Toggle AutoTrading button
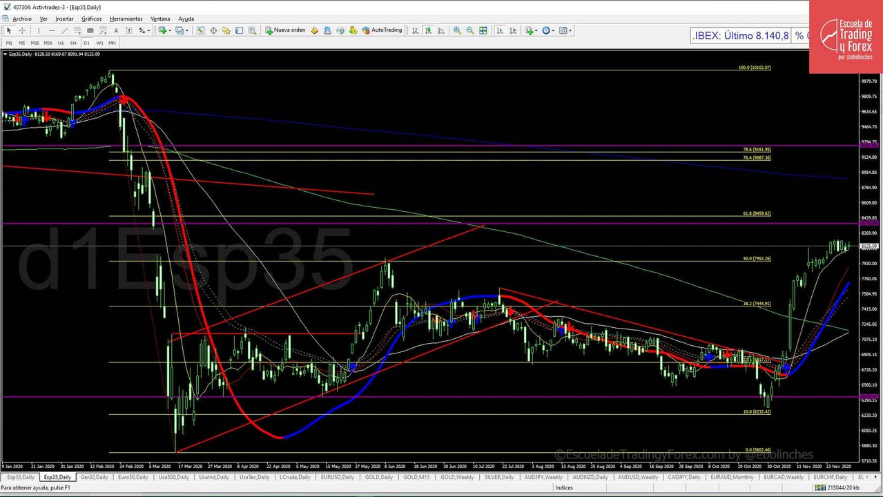The height and width of the screenshot is (497, 883). pos(382,30)
